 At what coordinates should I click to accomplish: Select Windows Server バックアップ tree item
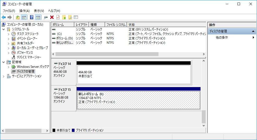click(x=33, y=67)
